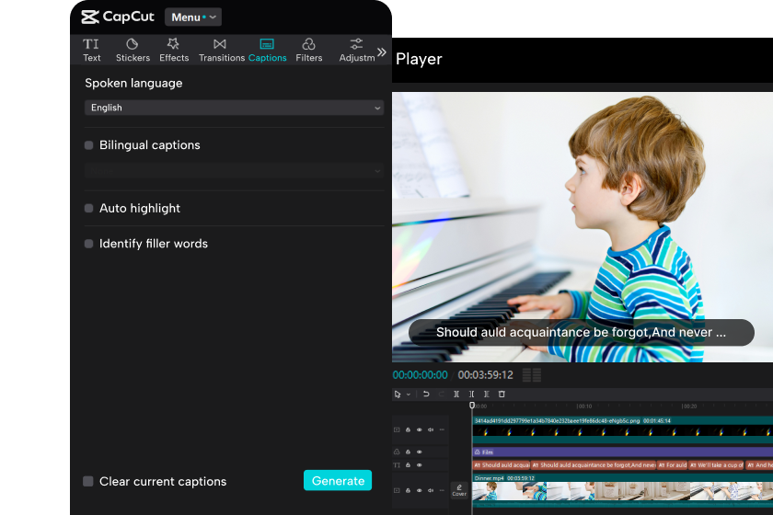Image resolution: width=773 pixels, height=515 pixels.
Task: Open more options for Dinner.mp4 track
Action: click(x=443, y=490)
